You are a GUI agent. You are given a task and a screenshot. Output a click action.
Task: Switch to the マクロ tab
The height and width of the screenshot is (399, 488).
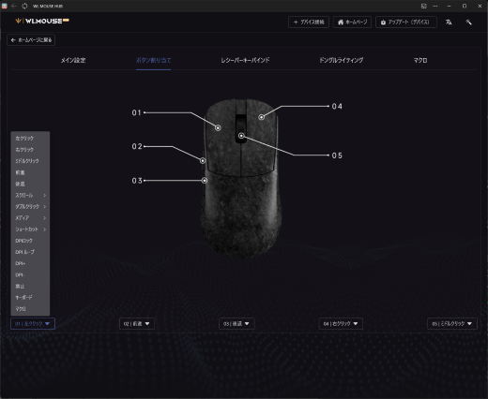420,60
